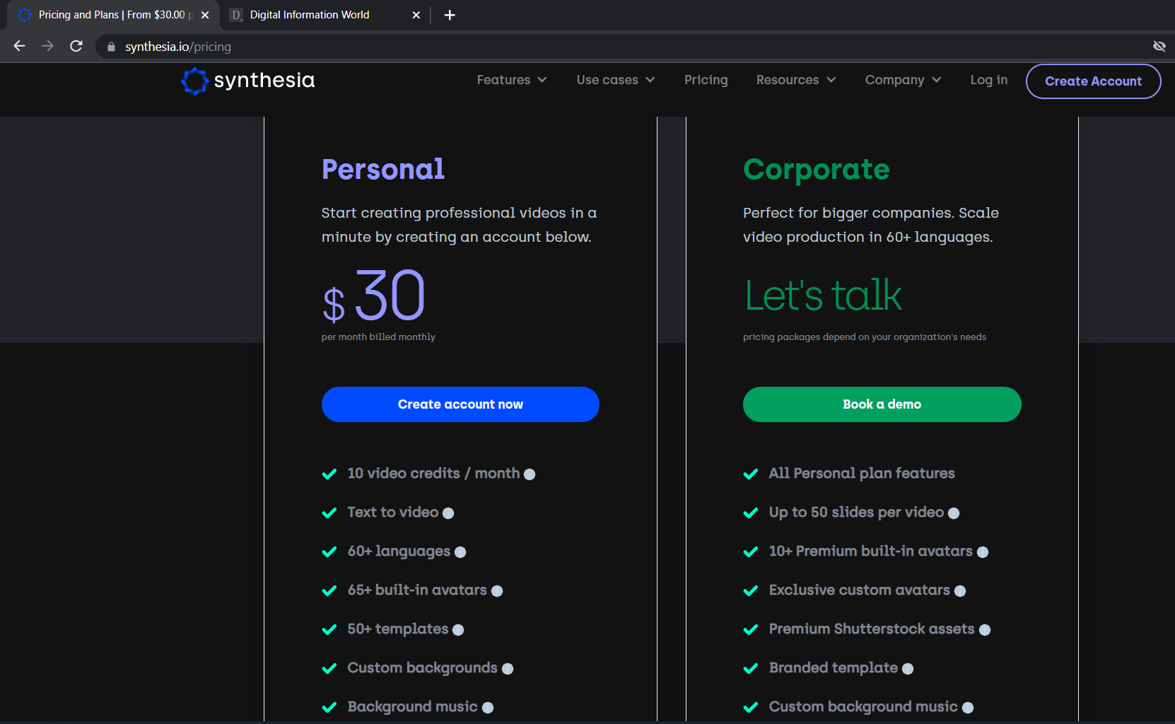This screenshot has width=1175, height=724.
Task: Click info dot next to Up to 50 slides per video
Action: [954, 513]
